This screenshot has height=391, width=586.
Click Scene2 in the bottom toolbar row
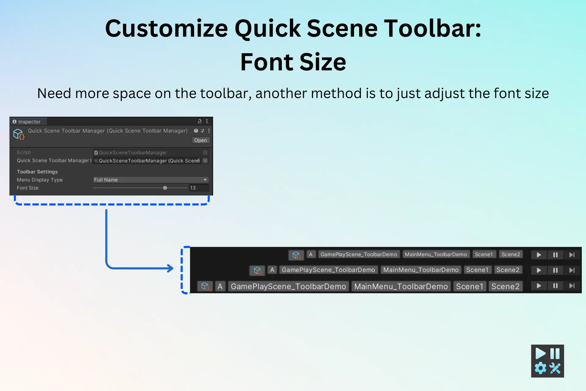505,287
